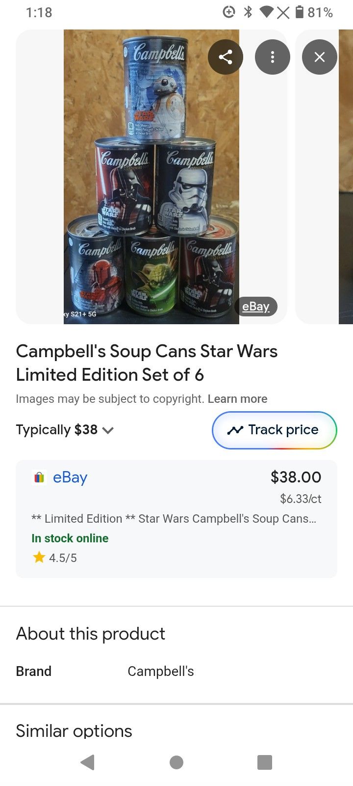Screen dimensions: 353x786
Task: Select the Campbell's brand value
Action: click(x=160, y=671)
